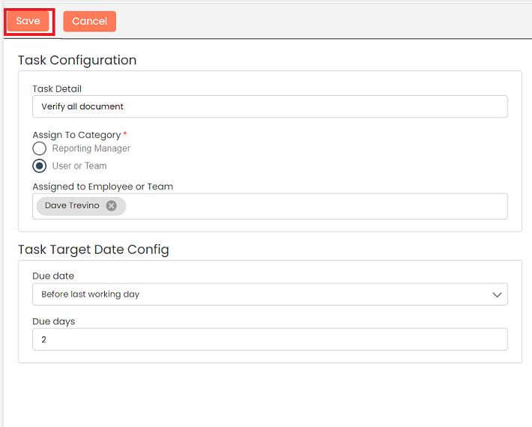The width and height of the screenshot is (532, 427).
Task: Open the Due date dropdown showing Before last working day
Action: click(x=262, y=294)
